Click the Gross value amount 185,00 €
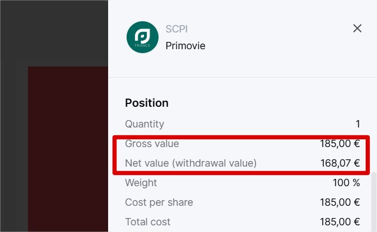Screen dimensions: 377x232 [339, 144]
